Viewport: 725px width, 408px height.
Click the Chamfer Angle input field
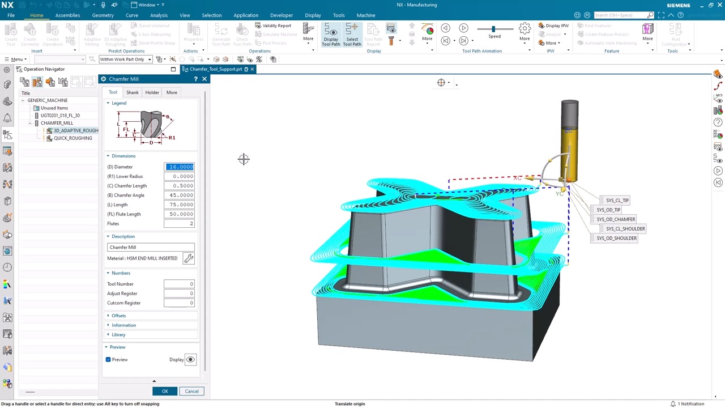pyautogui.click(x=179, y=195)
